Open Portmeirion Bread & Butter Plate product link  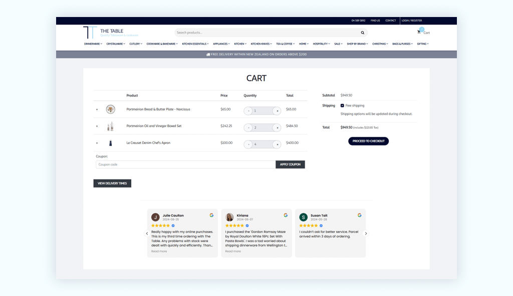158,109
